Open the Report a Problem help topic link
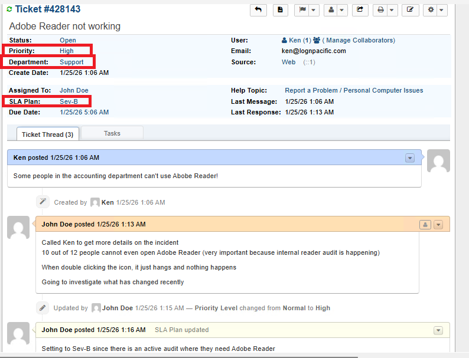Viewport: 469px width, 358px height. (354, 90)
